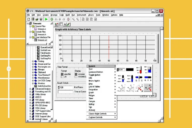Select the RS-232 Library item
192x128 pixels.
point(41,106)
